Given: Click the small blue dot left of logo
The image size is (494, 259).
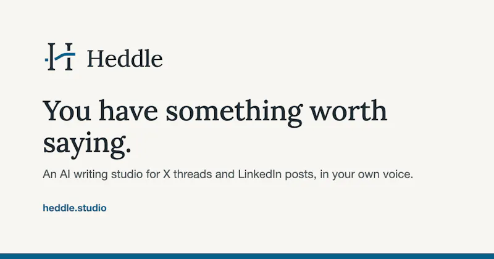Looking at the screenshot, I should coord(46,59).
